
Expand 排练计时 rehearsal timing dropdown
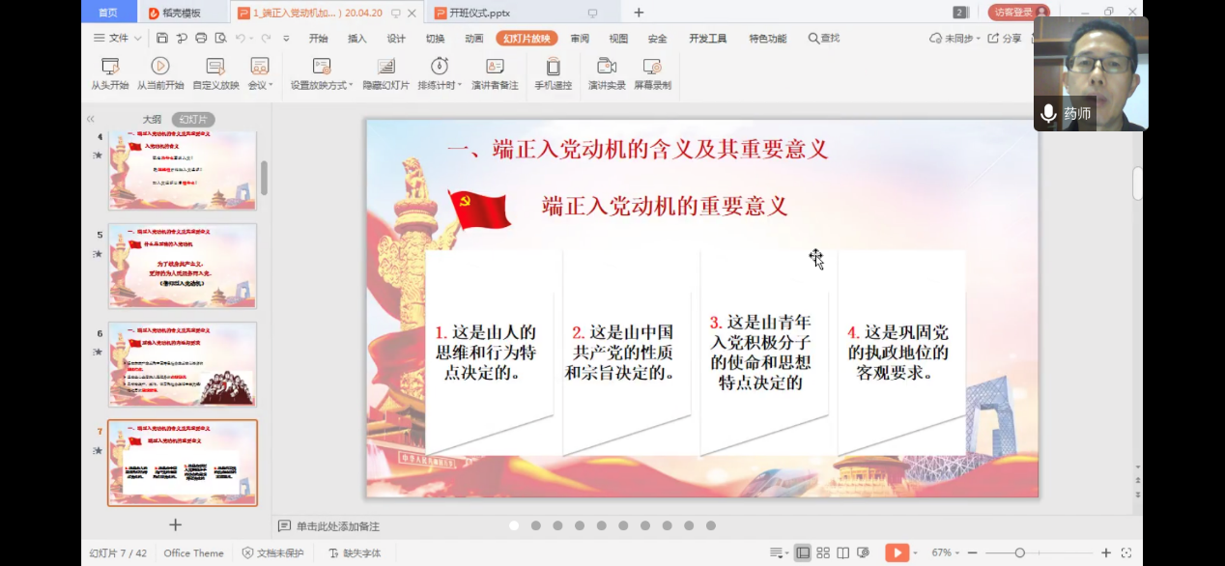pyautogui.click(x=460, y=86)
